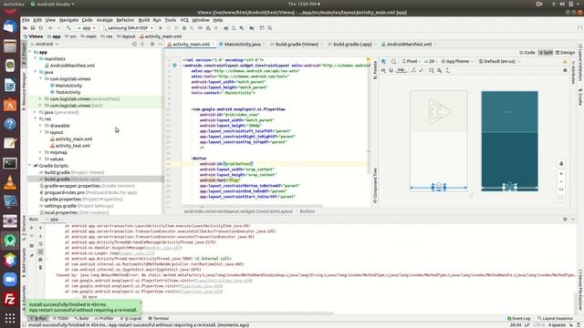The width and height of the screenshot is (584, 328).
Task: Click the design surface layers icon
Action: (383, 61)
